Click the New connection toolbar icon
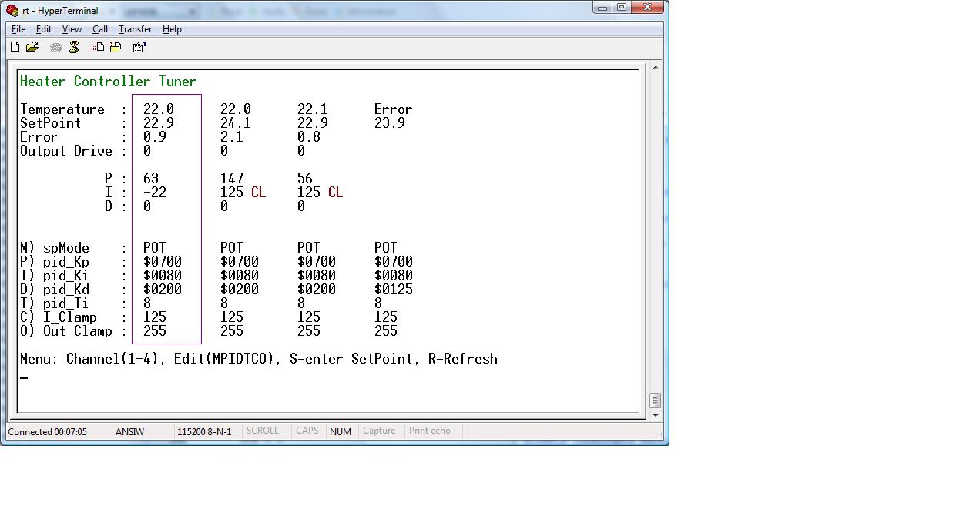 [15, 47]
